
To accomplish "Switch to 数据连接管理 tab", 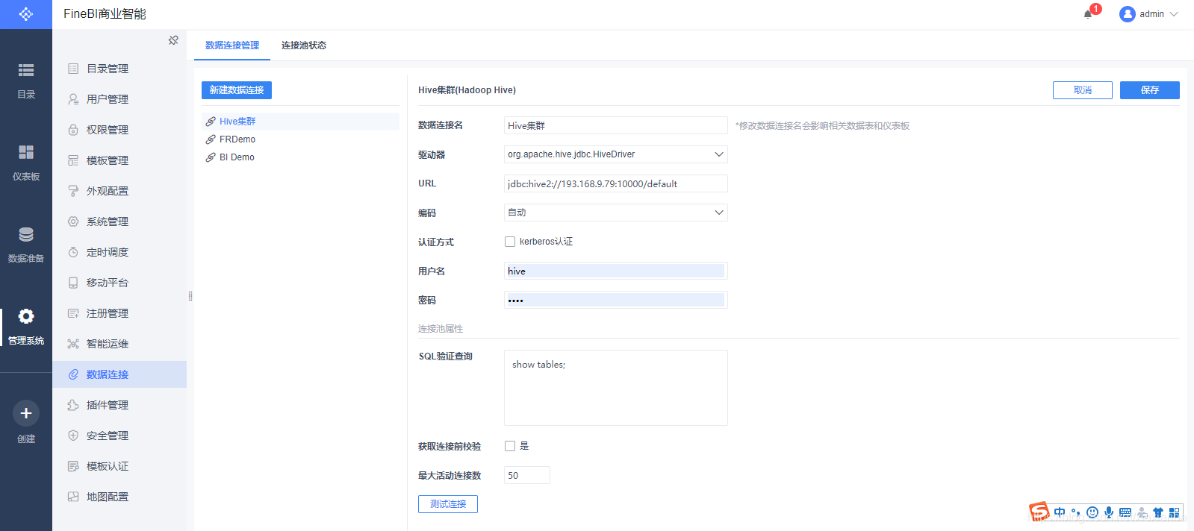I will pyautogui.click(x=232, y=45).
